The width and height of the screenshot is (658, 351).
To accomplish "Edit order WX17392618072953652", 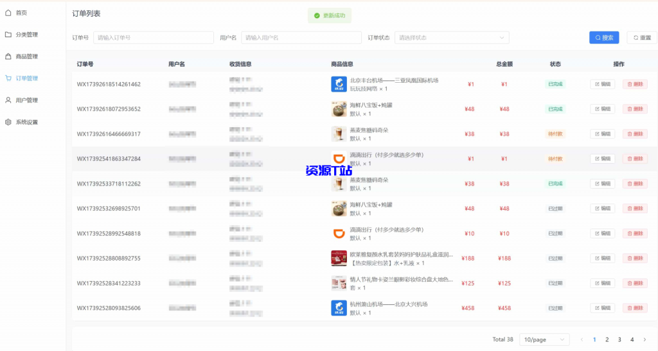I will (602, 109).
